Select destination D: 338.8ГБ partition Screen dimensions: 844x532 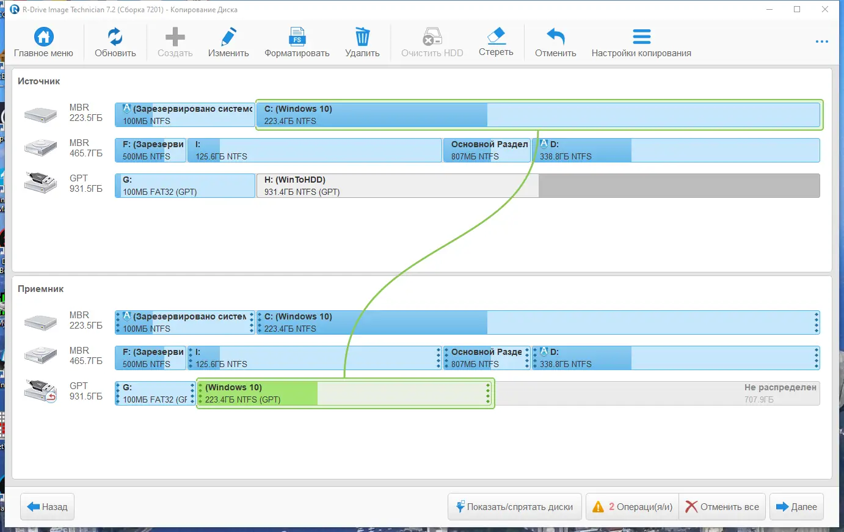point(676,358)
